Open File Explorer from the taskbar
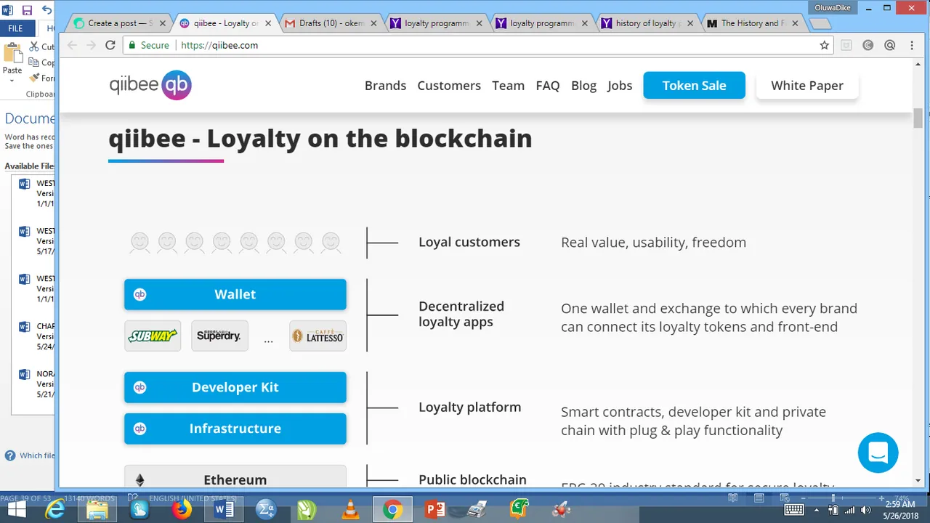The height and width of the screenshot is (523, 930). [x=97, y=510]
